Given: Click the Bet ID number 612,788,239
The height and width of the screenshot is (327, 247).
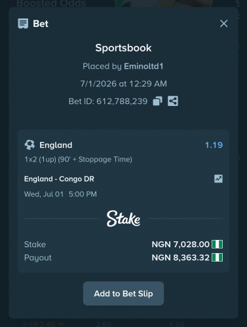Looking at the screenshot, I should [x=122, y=101].
